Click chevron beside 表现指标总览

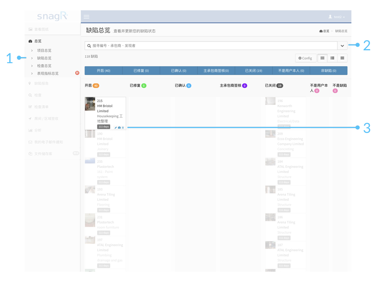32,73
